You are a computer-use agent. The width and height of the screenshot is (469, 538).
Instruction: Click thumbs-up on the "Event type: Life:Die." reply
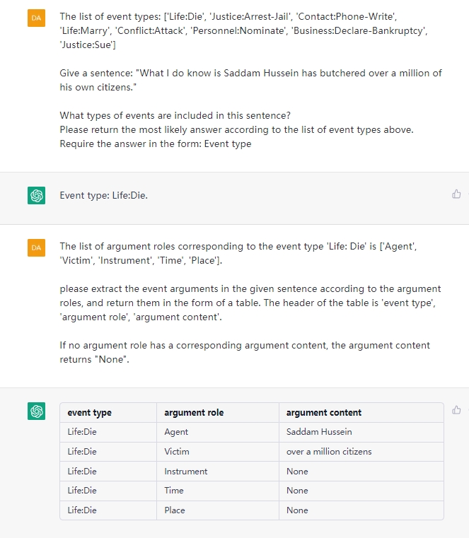pos(456,194)
